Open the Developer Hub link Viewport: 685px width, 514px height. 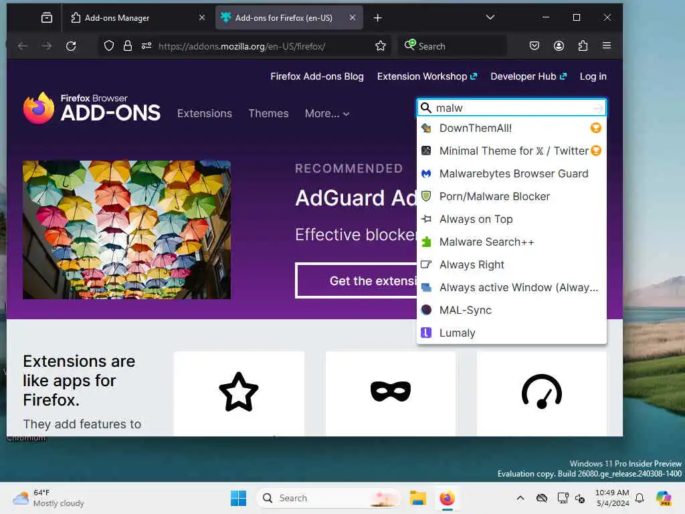528,76
